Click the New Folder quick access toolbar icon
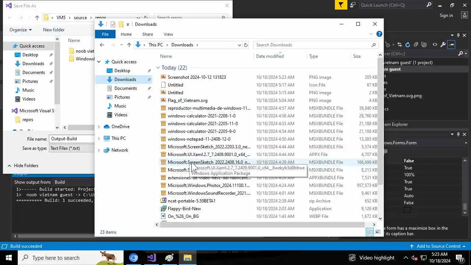The height and width of the screenshot is (265, 471). (121, 24)
